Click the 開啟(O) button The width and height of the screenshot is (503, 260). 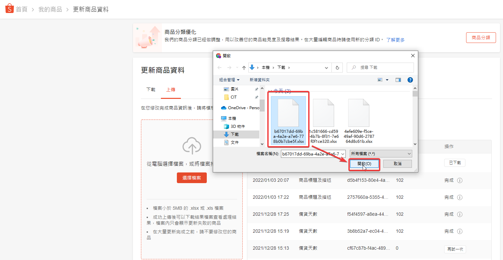coord(364,164)
